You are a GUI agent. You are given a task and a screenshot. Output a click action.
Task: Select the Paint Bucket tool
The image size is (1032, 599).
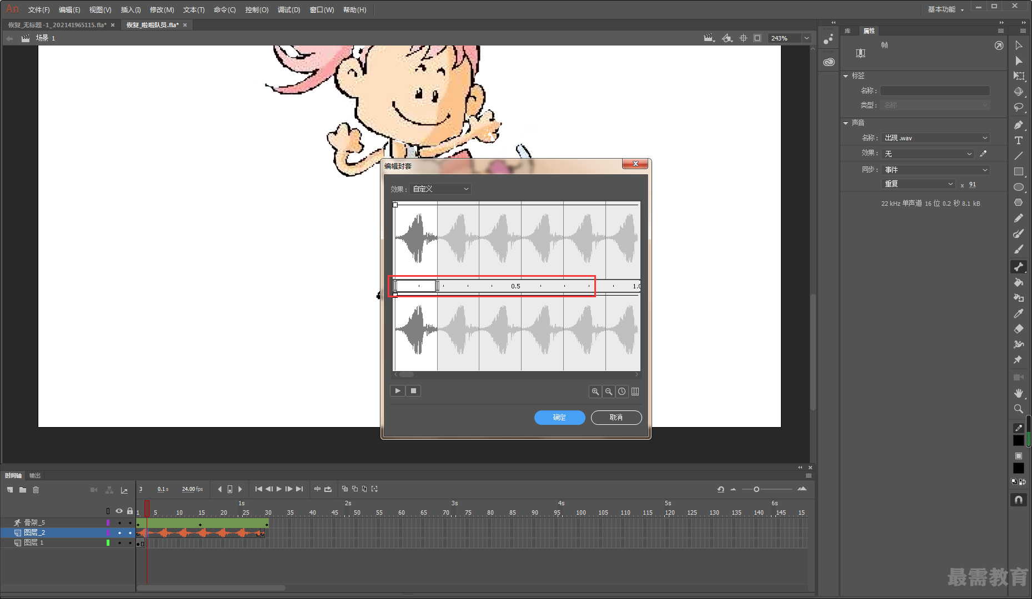pos(1019,282)
